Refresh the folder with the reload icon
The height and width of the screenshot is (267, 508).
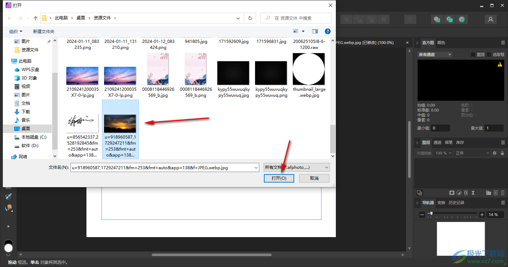250,18
